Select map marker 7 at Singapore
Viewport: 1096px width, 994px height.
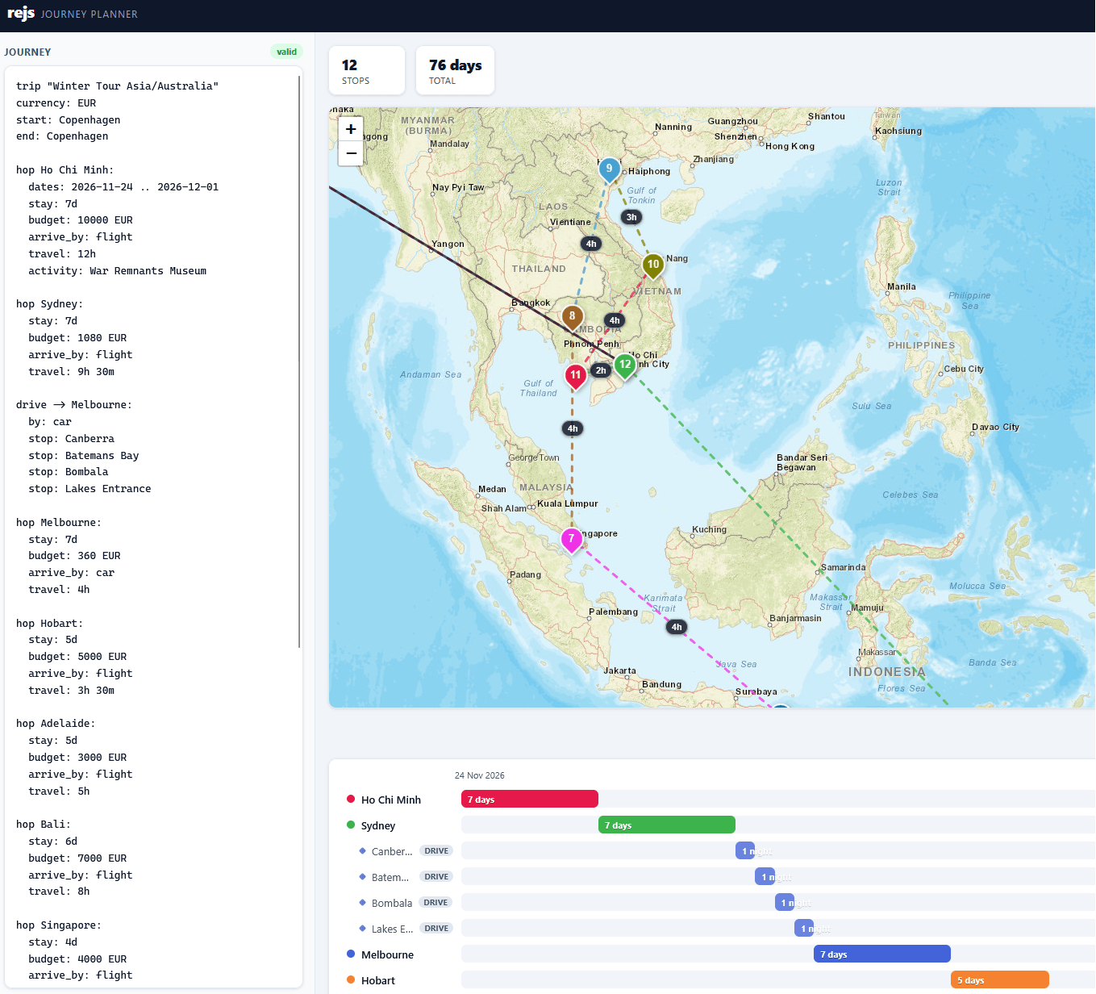(x=572, y=540)
